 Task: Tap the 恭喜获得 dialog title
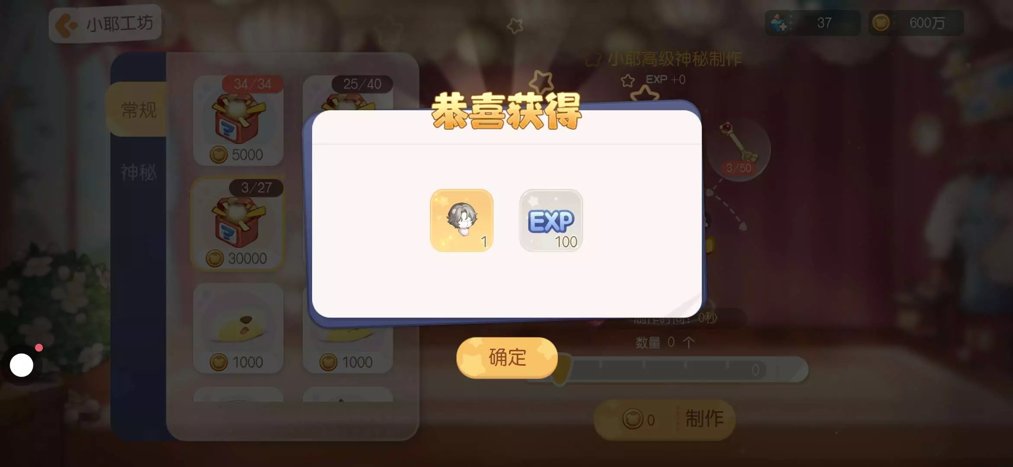pos(506,112)
